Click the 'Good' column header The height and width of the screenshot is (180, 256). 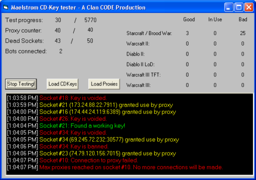point(189,19)
